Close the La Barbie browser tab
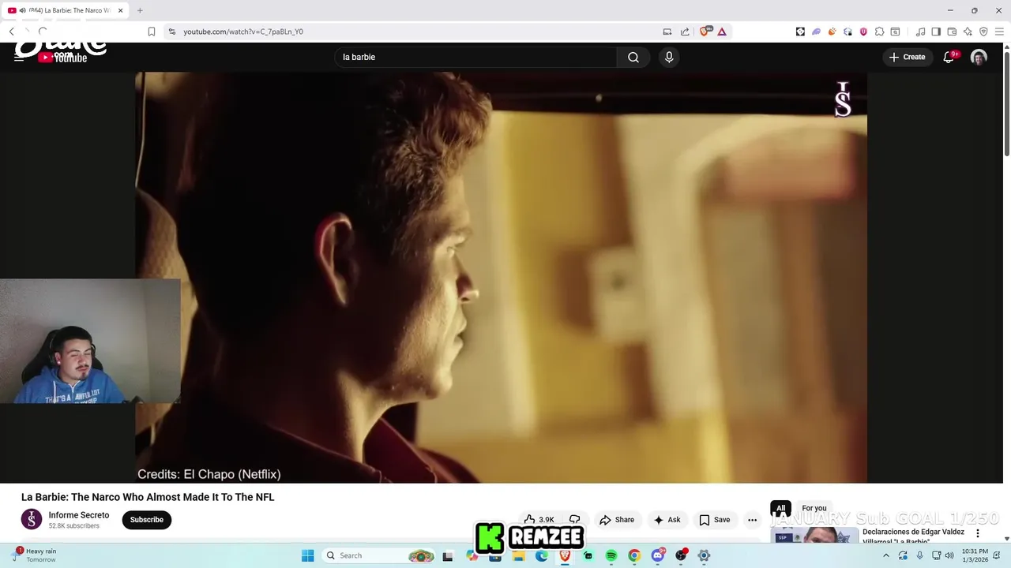The width and height of the screenshot is (1011, 568). 120,10
